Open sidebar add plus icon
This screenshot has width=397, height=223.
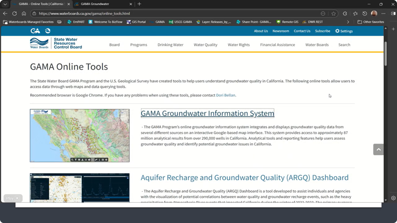click(x=393, y=29)
